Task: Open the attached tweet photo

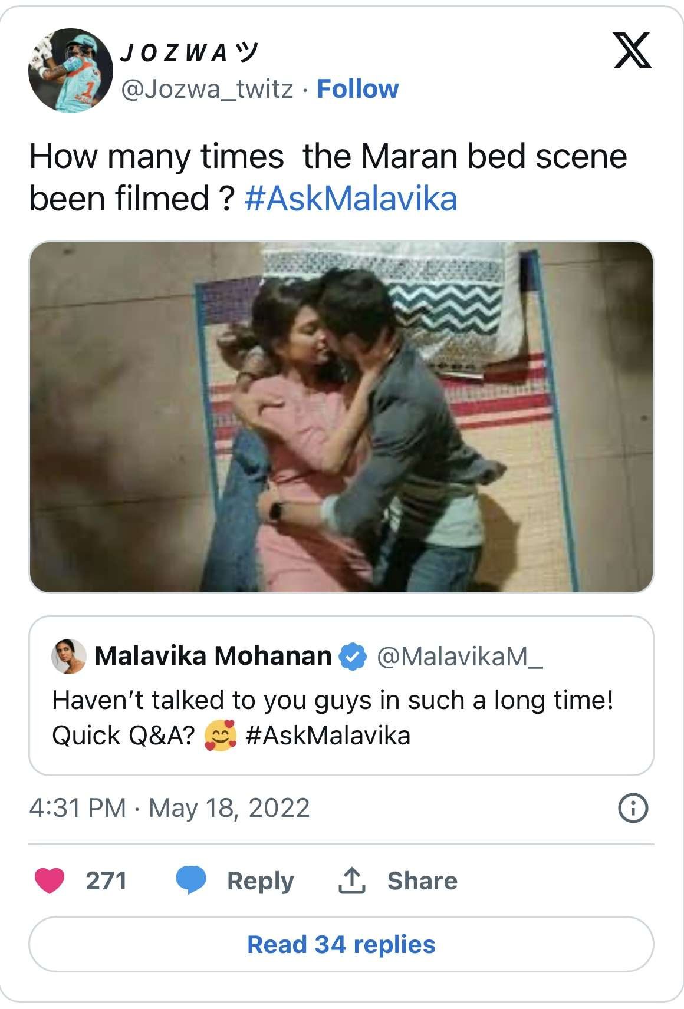Action: pos(341,417)
